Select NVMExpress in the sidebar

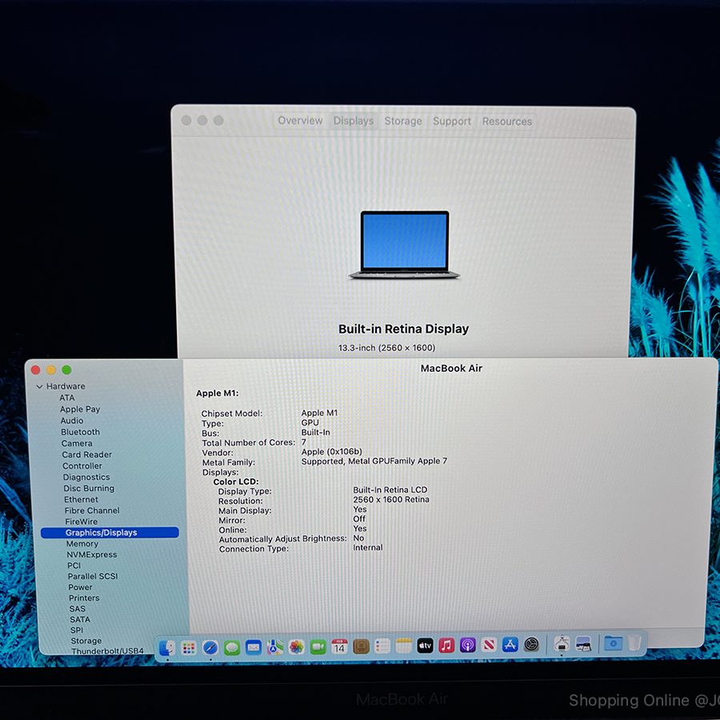click(92, 554)
